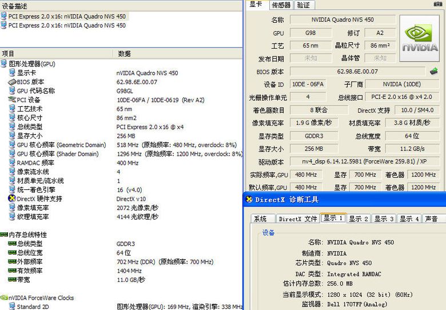The width and height of the screenshot is (446, 310).
Task: Click the icon beside 显存大小 in left list
Action: [12, 136]
